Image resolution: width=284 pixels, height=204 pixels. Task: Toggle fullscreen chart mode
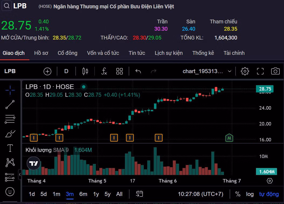pyautogui.click(x=260, y=71)
